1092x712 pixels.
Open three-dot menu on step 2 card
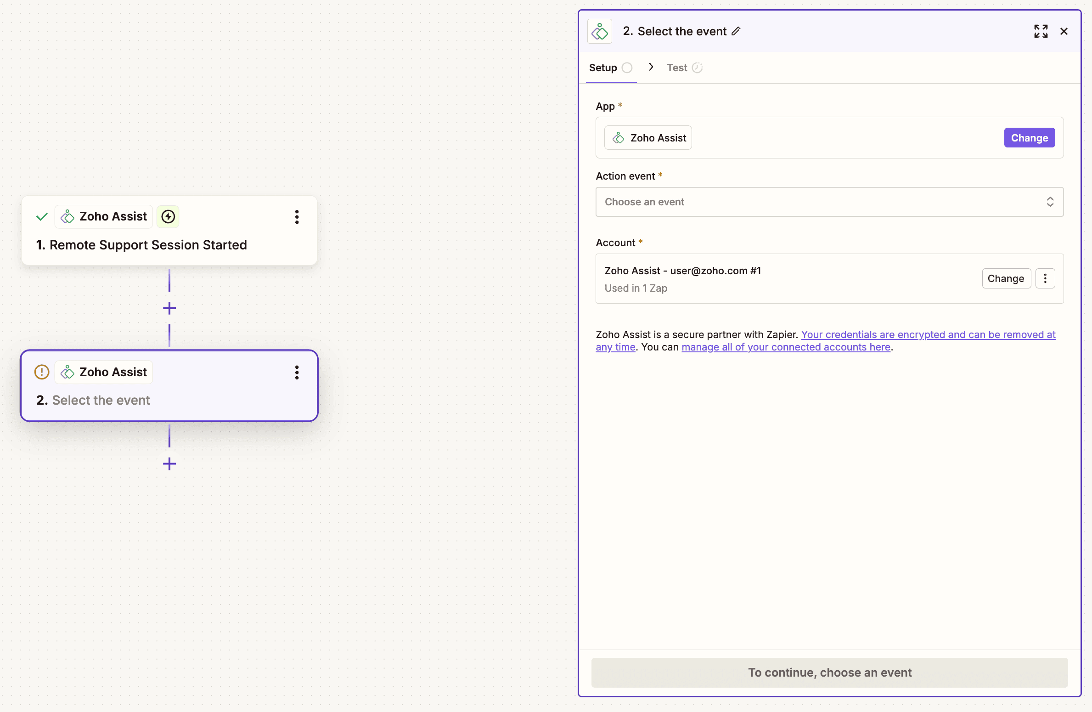tap(297, 373)
